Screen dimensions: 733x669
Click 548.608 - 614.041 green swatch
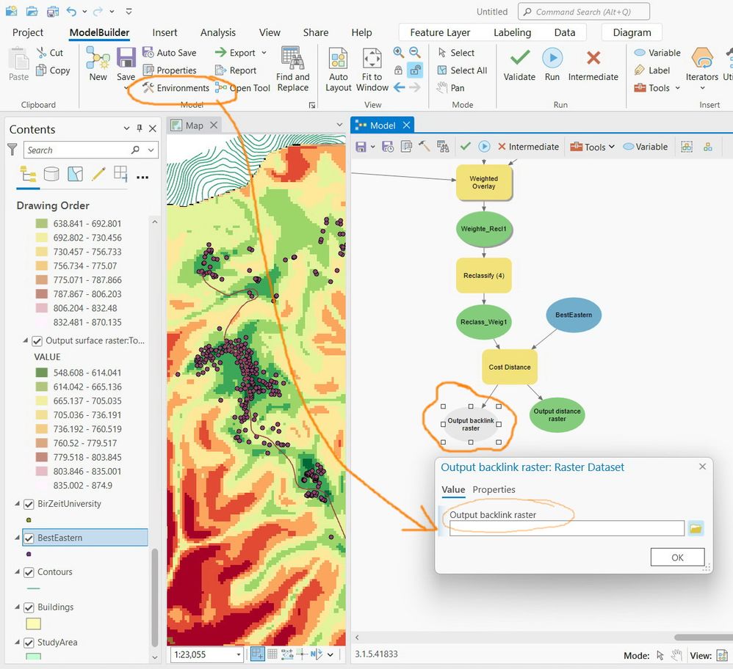pos(42,373)
